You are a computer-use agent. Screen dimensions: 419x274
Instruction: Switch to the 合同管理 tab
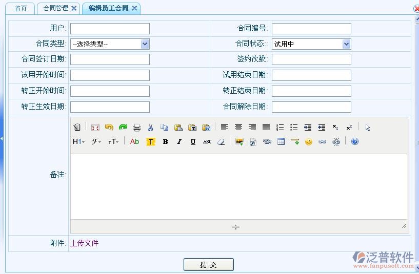(55, 8)
